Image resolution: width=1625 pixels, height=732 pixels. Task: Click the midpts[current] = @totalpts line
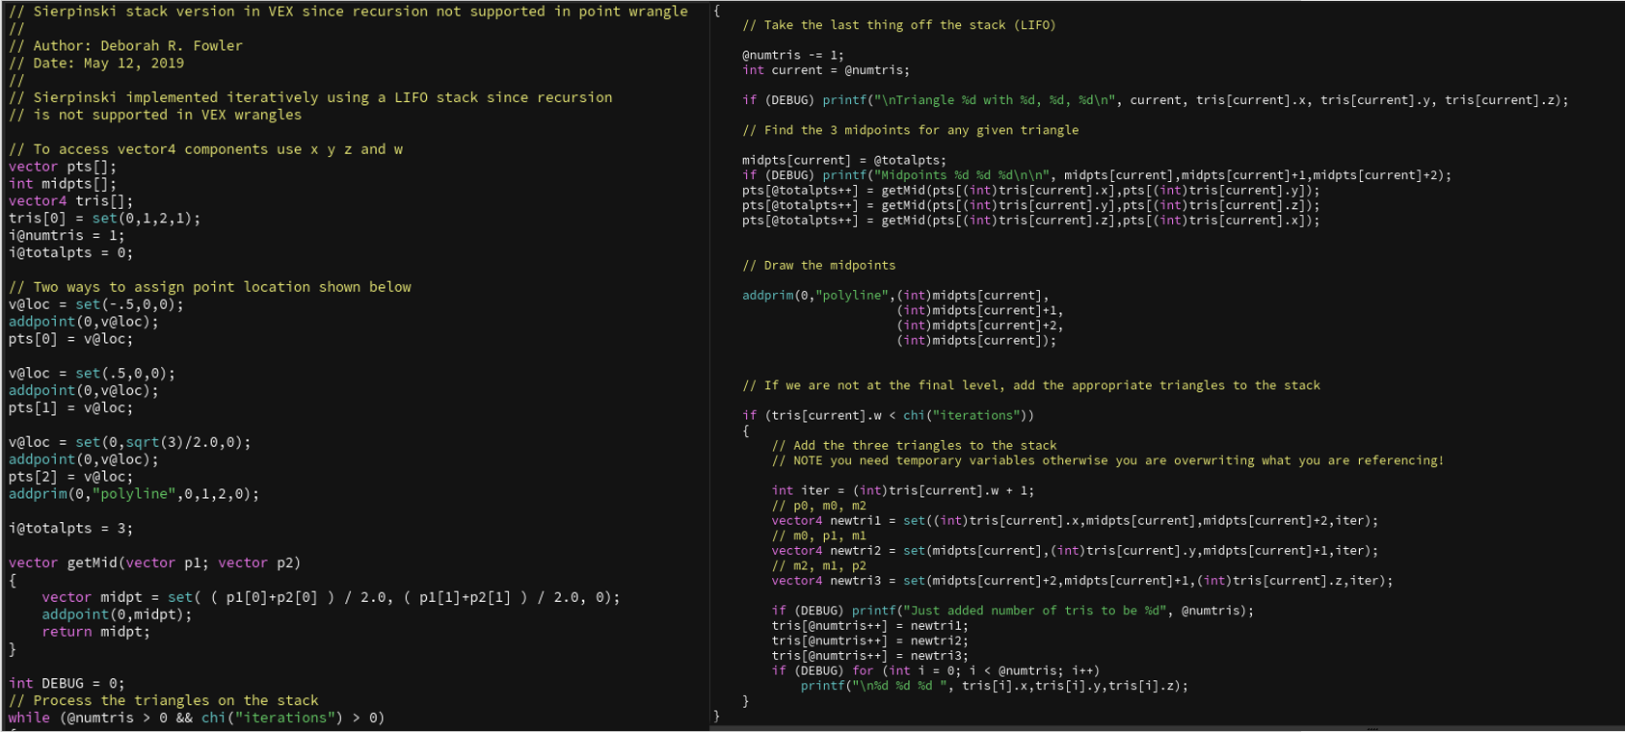pos(843,160)
